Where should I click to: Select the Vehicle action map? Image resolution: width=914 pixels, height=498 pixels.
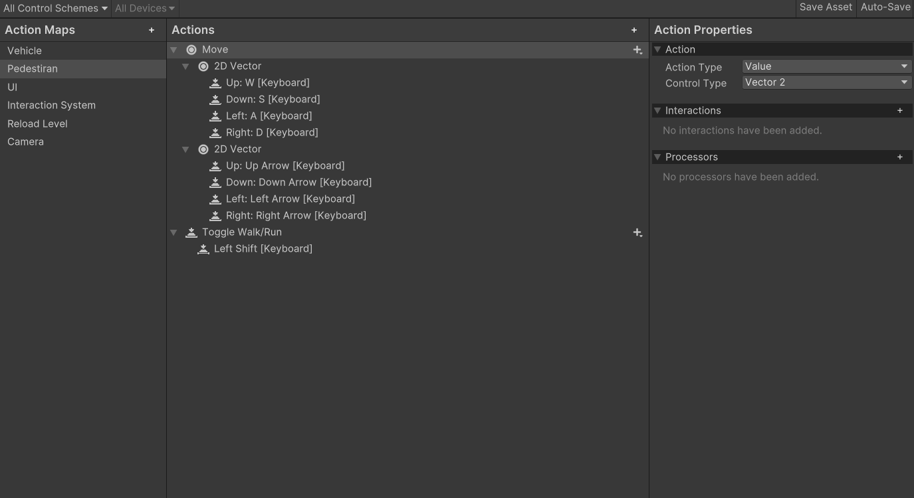click(x=83, y=50)
